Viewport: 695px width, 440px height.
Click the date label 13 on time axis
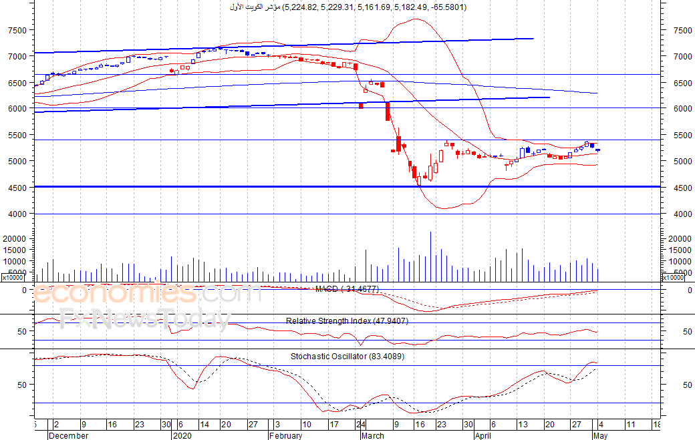coord(523,425)
